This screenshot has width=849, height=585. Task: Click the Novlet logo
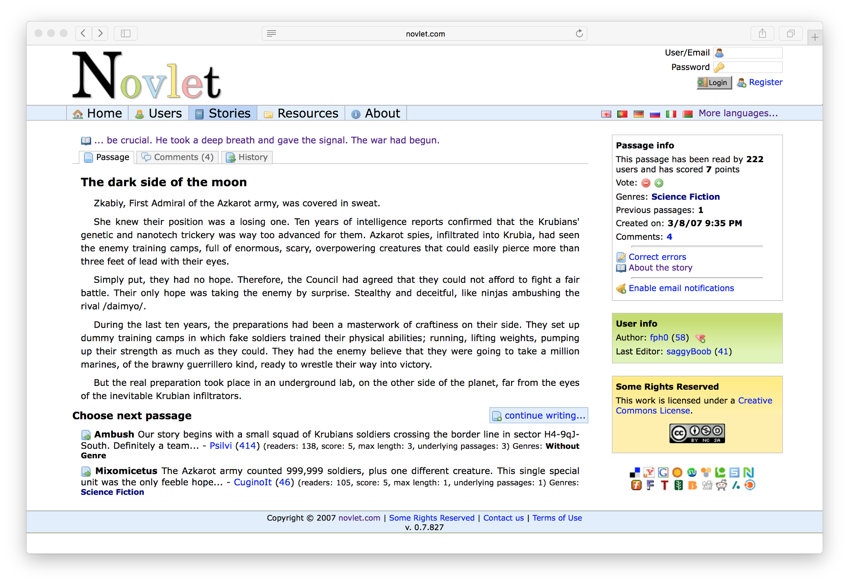pos(146,75)
